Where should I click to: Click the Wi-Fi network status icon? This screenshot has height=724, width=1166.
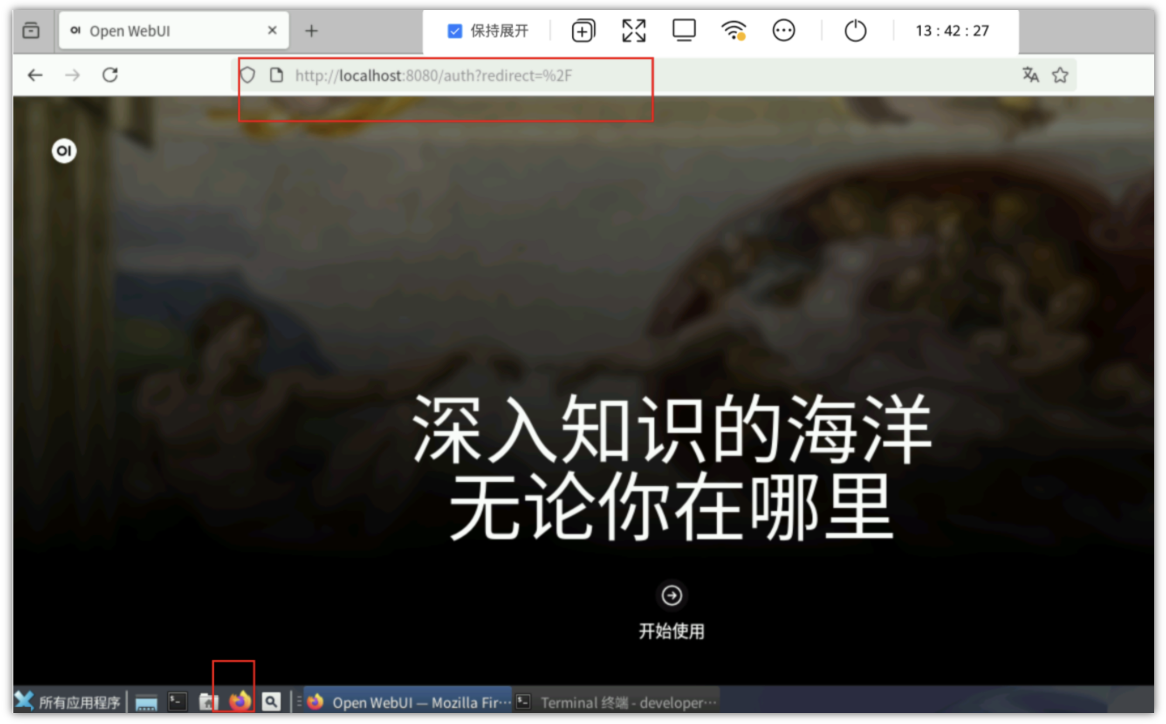733,31
